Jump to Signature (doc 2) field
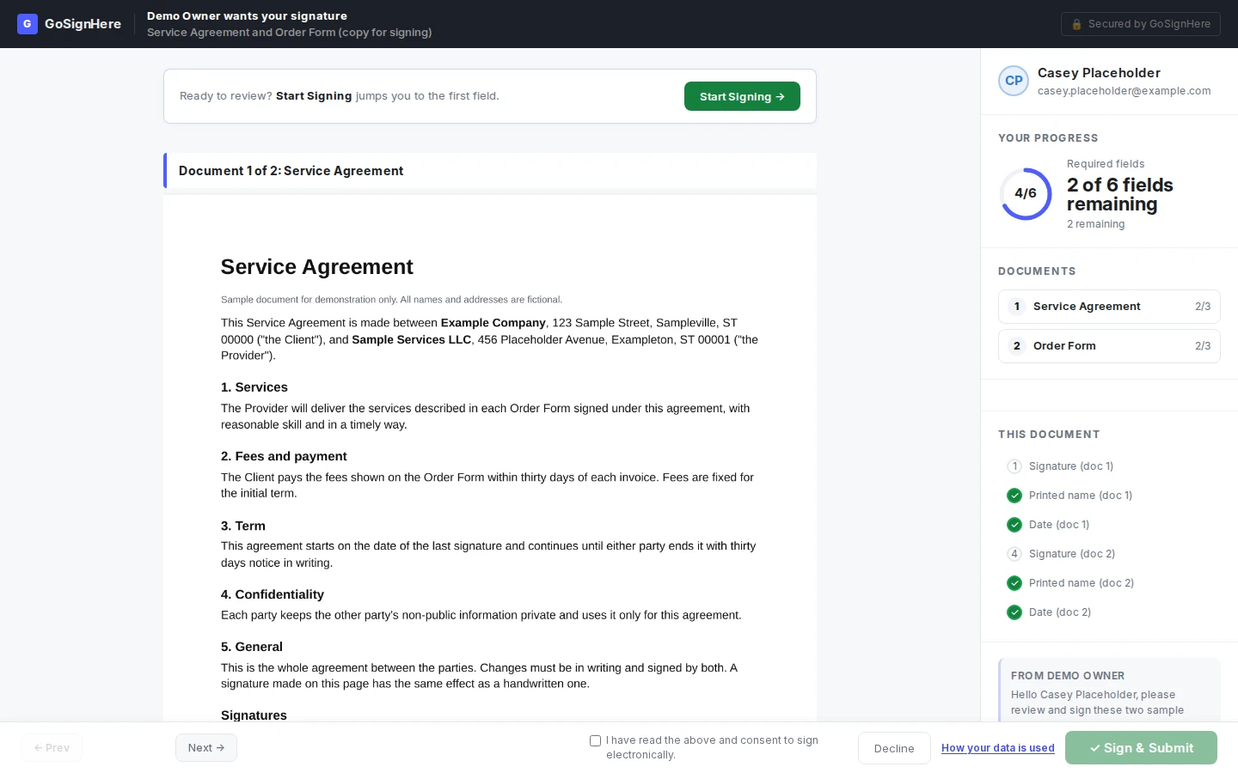Viewport: 1238px width, 773px height. [x=1109, y=554]
